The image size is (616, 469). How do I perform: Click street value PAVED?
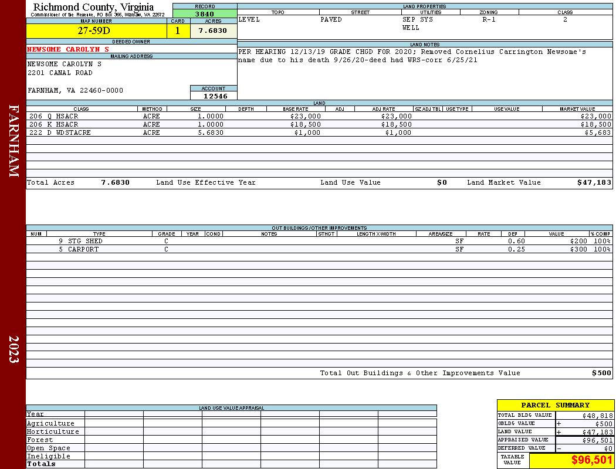(331, 19)
